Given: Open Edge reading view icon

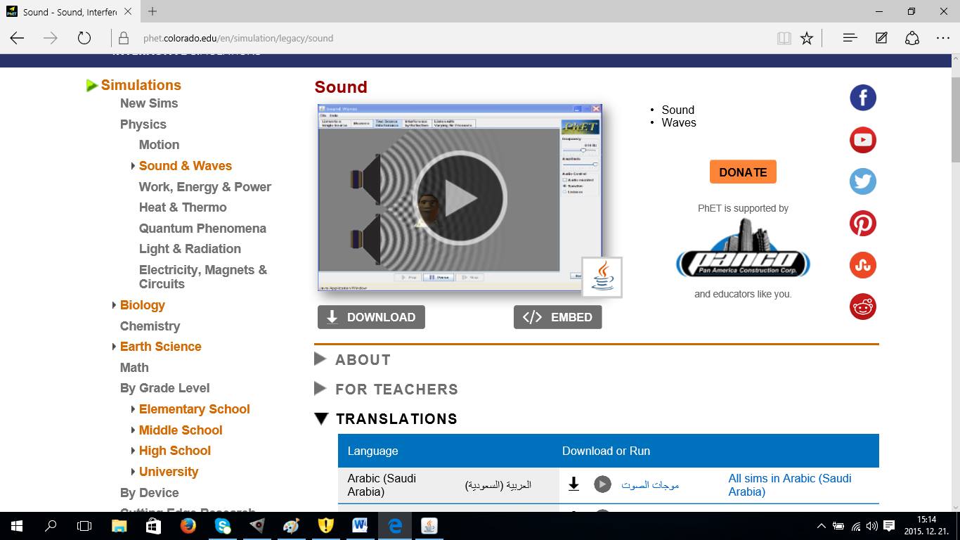Looking at the screenshot, I should point(784,38).
